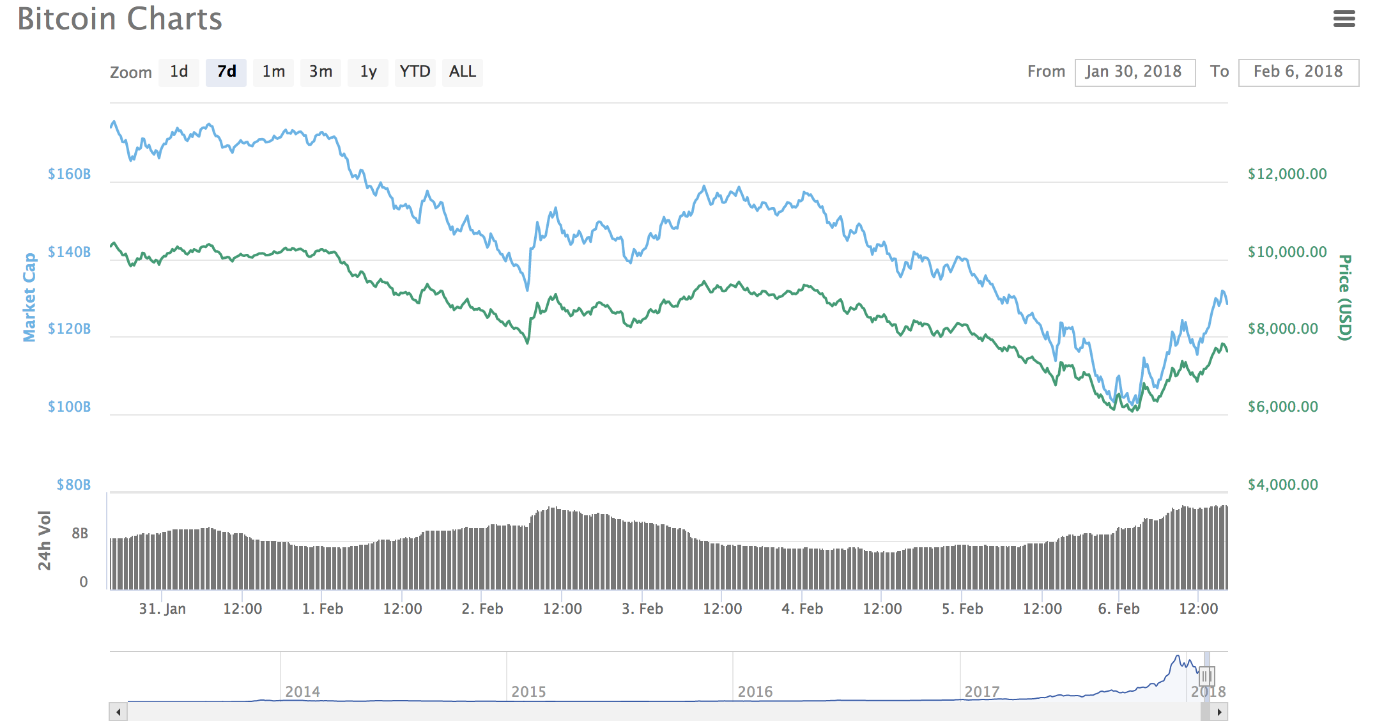Click the Bitcoin Charts heading
Image resolution: width=1384 pixels, height=725 pixels.
click(119, 19)
